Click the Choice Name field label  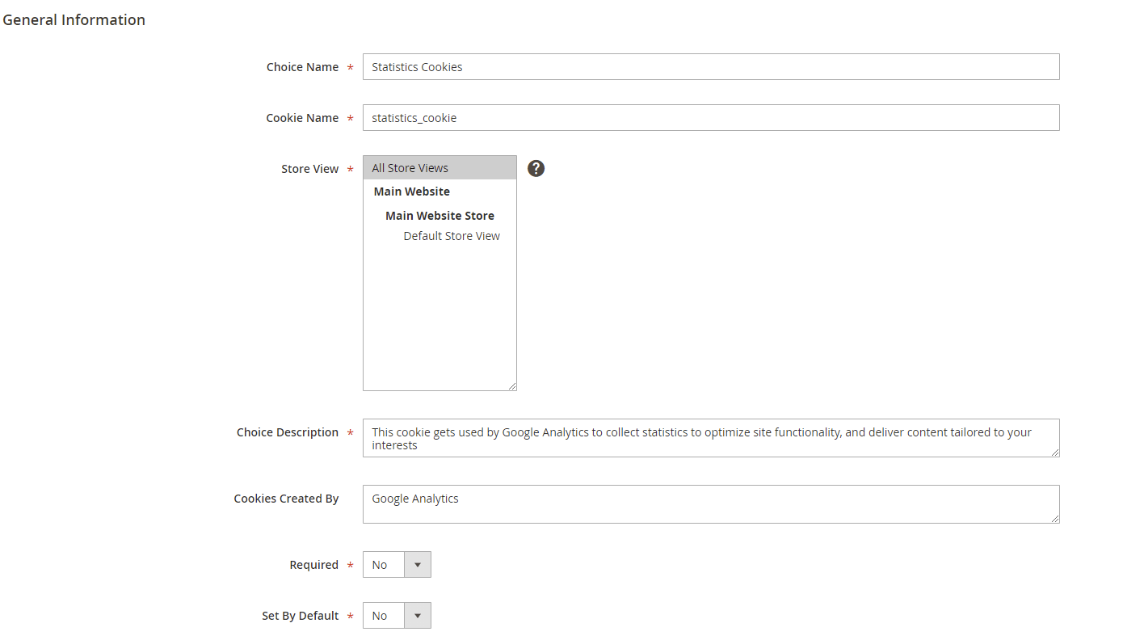click(302, 67)
